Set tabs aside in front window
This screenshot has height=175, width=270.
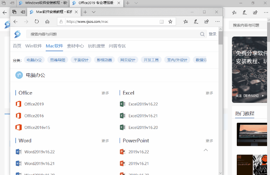tap(23, 12)
